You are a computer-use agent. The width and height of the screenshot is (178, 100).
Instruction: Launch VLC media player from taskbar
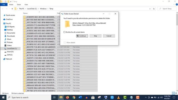(x=118, y=97)
